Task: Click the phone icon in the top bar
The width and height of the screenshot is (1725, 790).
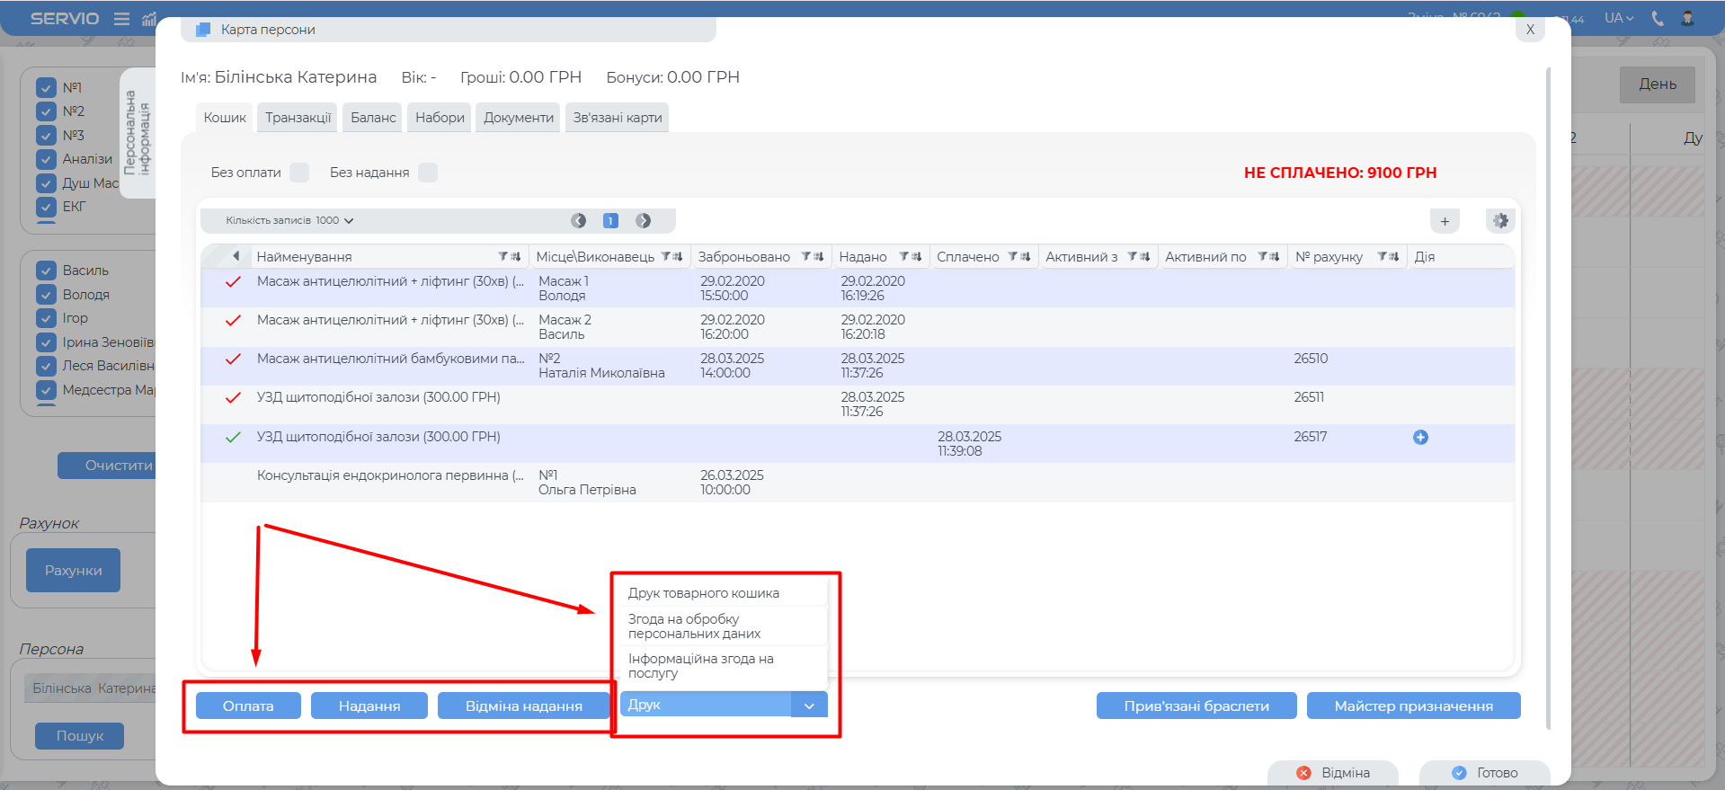Action: [x=1658, y=18]
